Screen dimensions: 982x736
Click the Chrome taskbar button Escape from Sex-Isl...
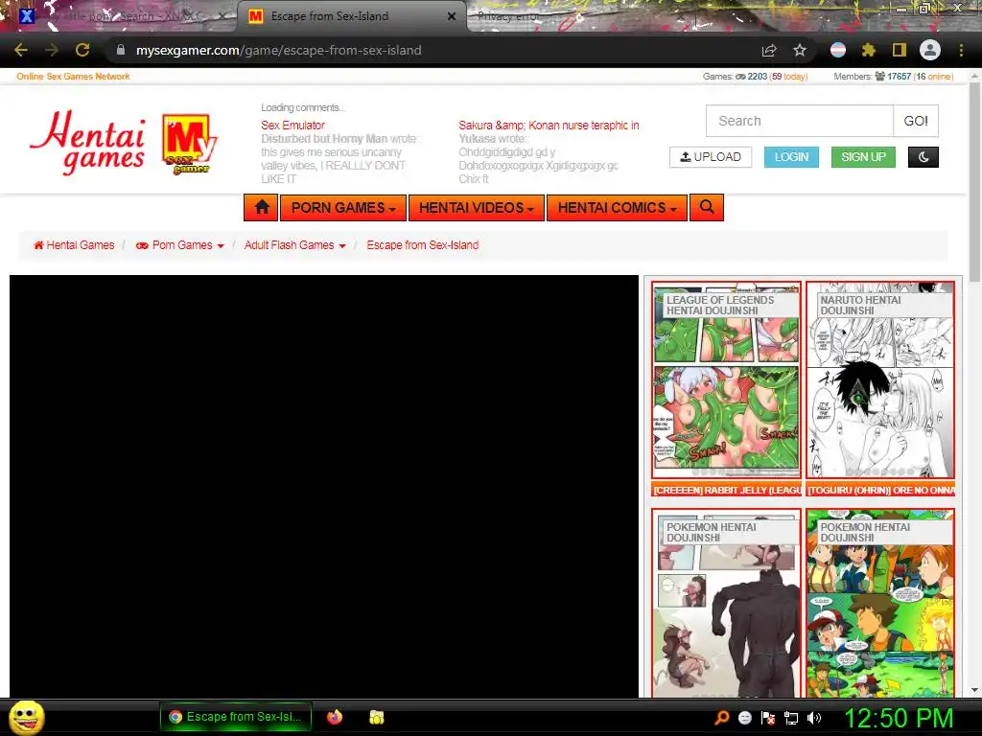coord(236,717)
